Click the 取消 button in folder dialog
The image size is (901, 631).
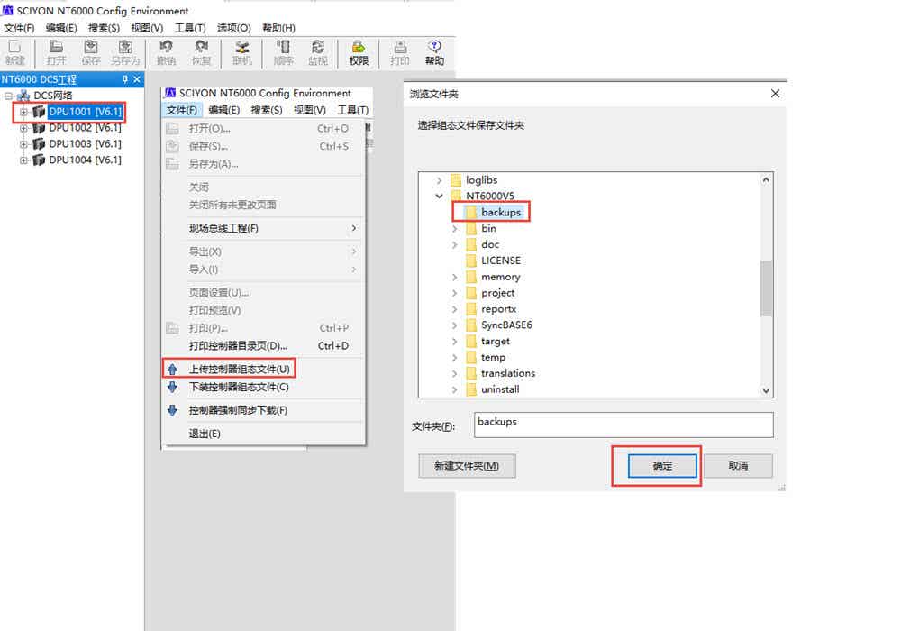pyautogui.click(x=739, y=465)
